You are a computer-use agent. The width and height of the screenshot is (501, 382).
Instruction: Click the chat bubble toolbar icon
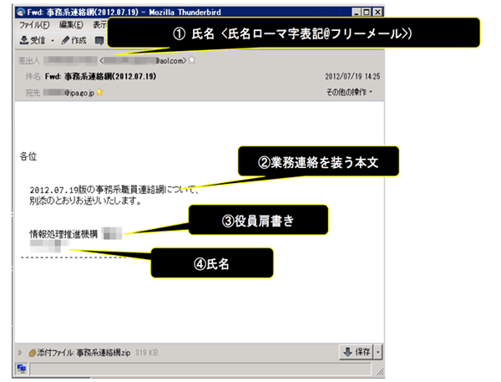(x=99, y=41)
